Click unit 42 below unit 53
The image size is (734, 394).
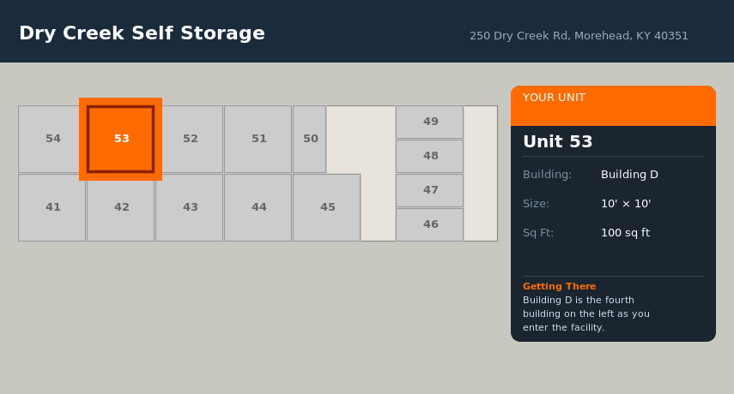(121, 207)
